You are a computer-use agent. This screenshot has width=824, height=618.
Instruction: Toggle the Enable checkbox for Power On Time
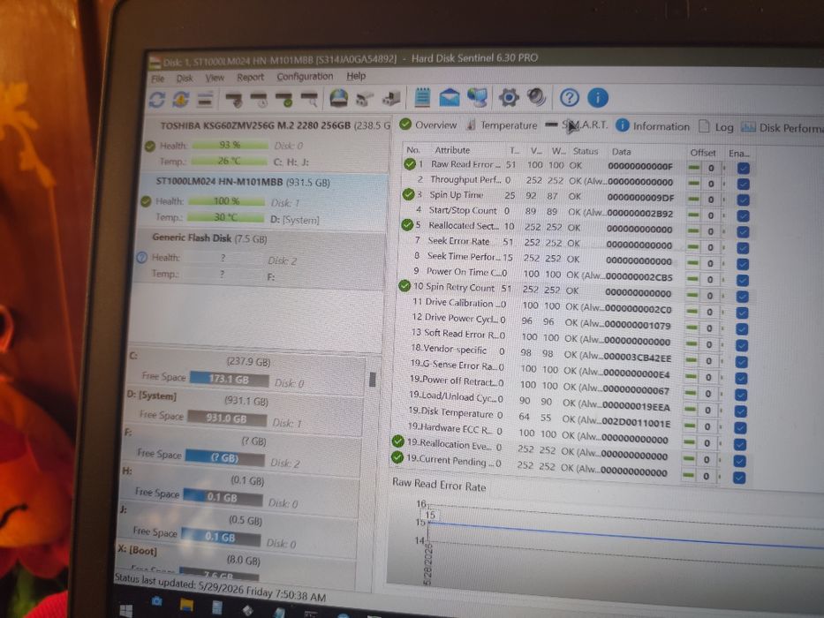tap(743, 280)
